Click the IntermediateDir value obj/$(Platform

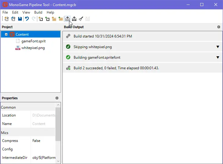(x=44, y=158)
